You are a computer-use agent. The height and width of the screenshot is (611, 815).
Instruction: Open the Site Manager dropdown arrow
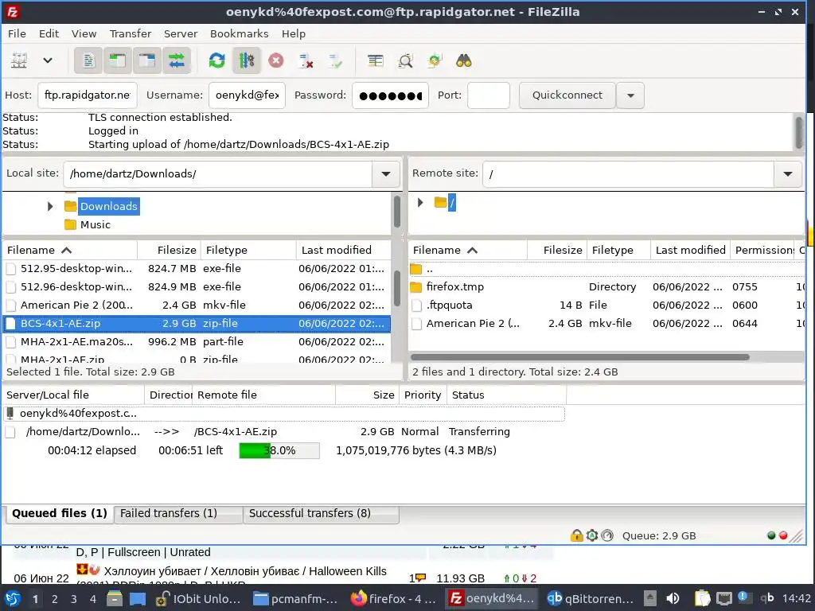pyautogui.click(x=47, y=60)
